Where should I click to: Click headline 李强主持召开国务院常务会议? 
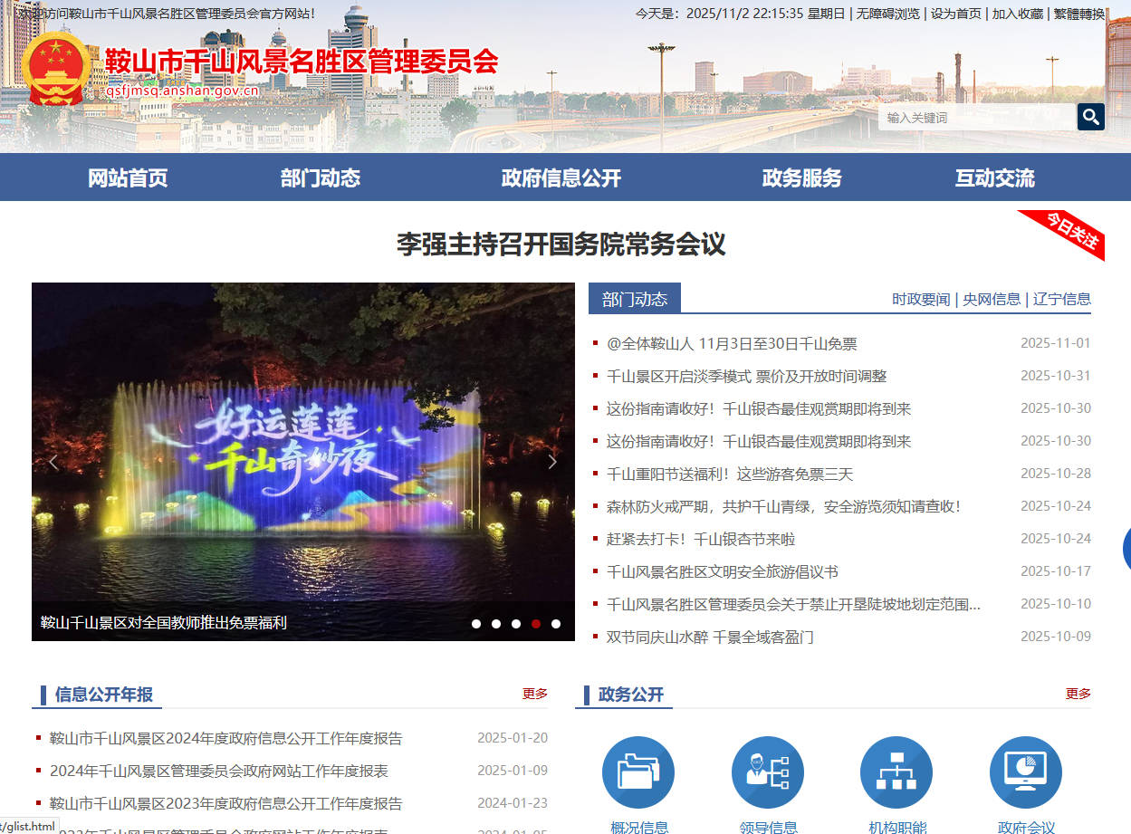pos(561,244)
